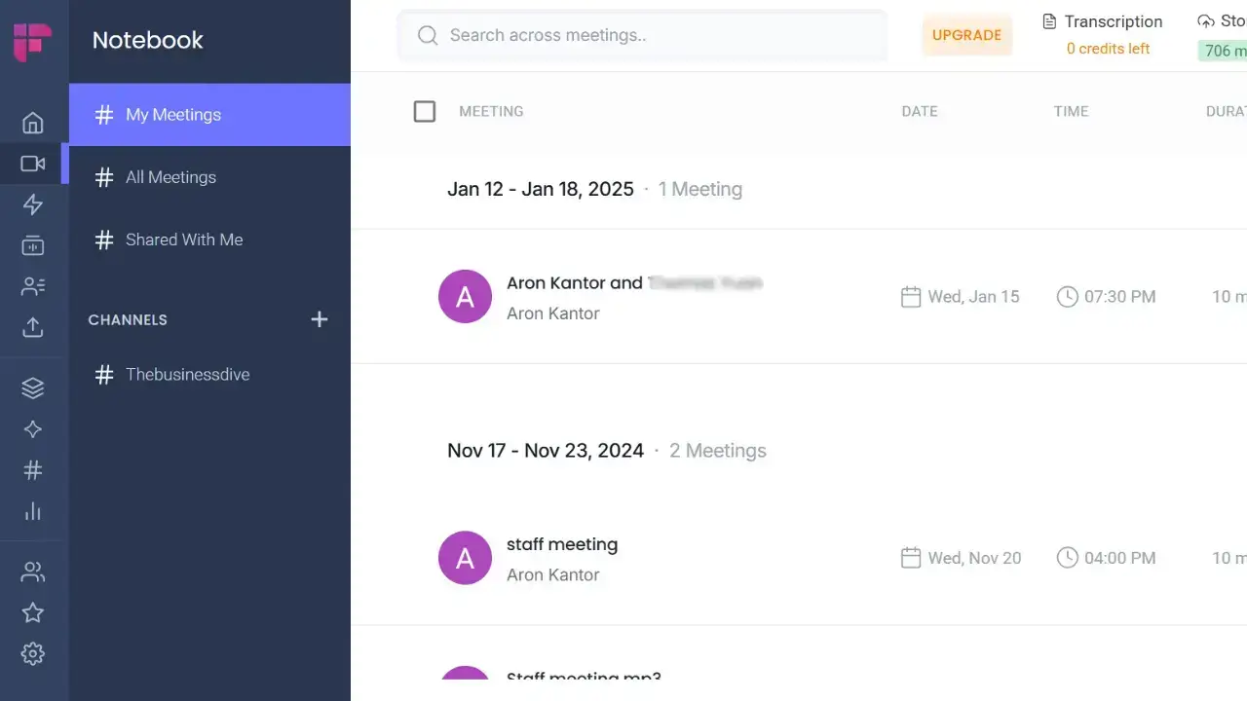The image size is (1247, 701).
Task: Select the Notebook video camera icon
Action: (33, 164)
